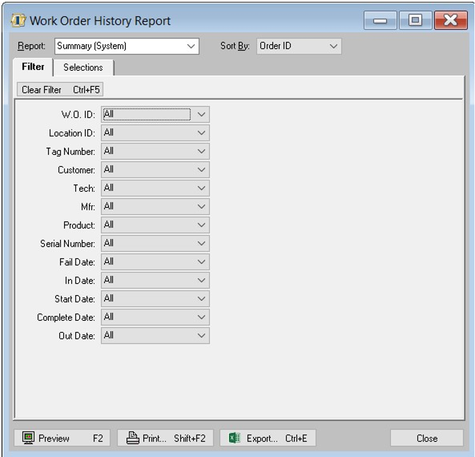This screenshot has width=475, height=457.
Task: Close the window with the red X
Action: pos(451,20)
